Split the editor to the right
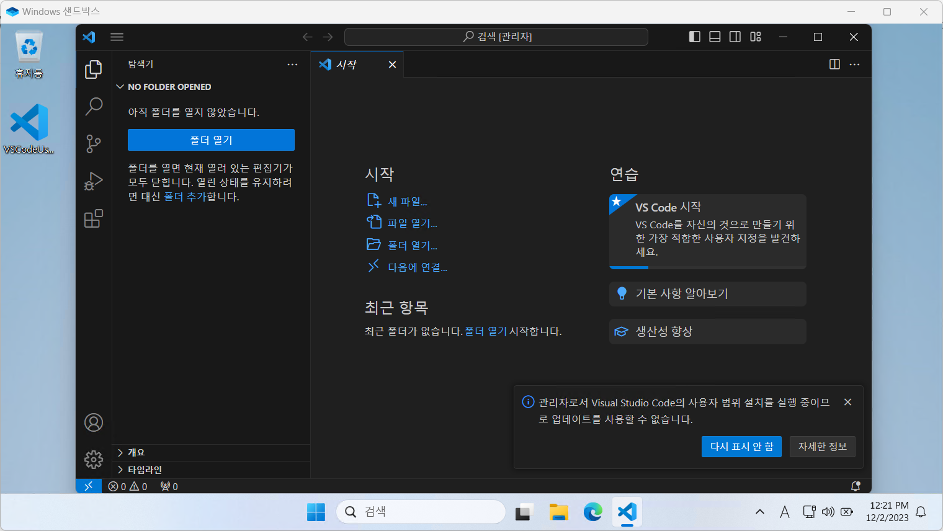This screenshot has height=531, width=943. [x=834, y=65]
